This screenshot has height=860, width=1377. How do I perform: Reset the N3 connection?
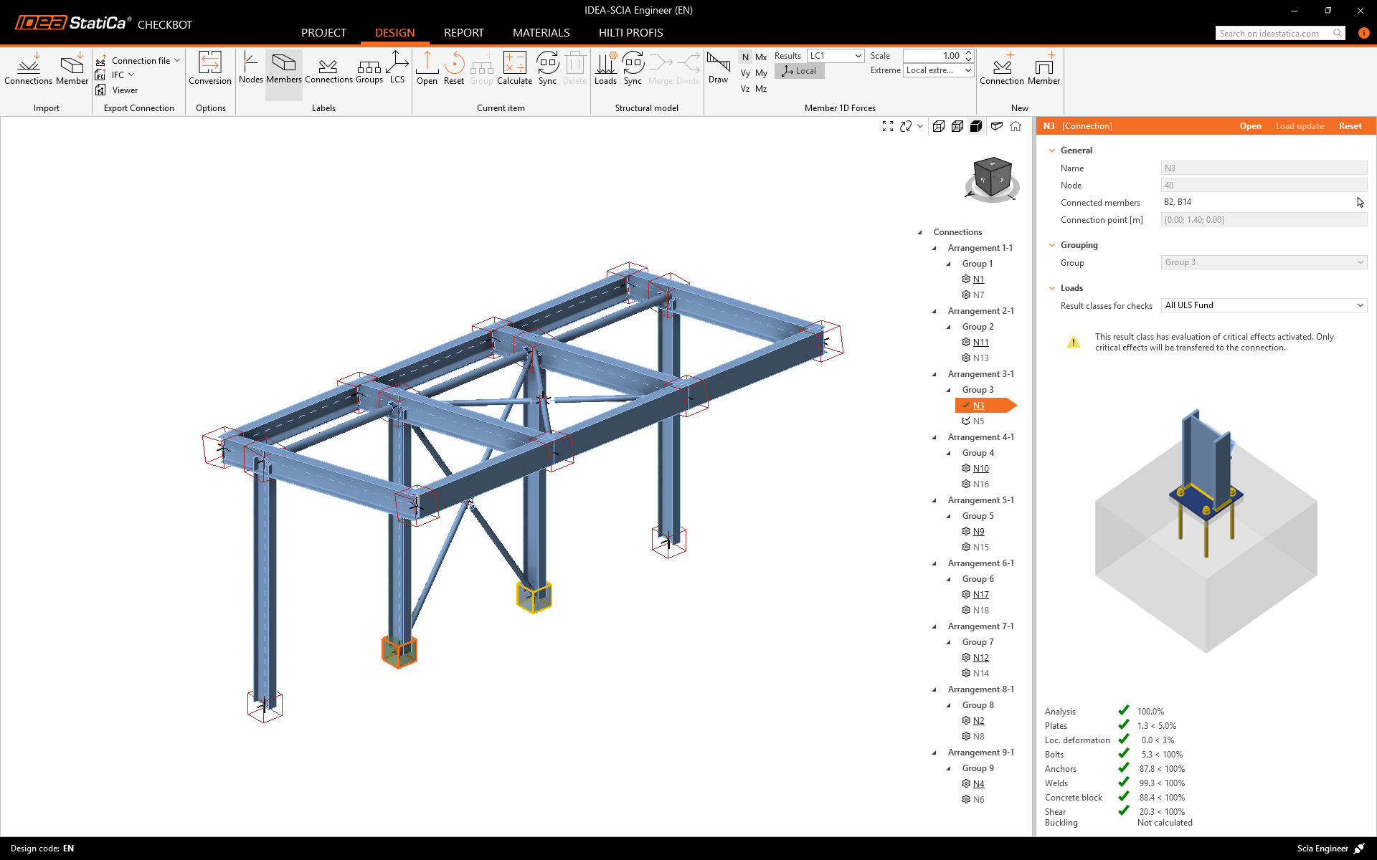click(x=1350, y=126)
